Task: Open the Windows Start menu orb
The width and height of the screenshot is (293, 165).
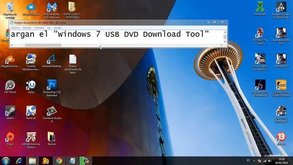Action: [x=5, y=161]
